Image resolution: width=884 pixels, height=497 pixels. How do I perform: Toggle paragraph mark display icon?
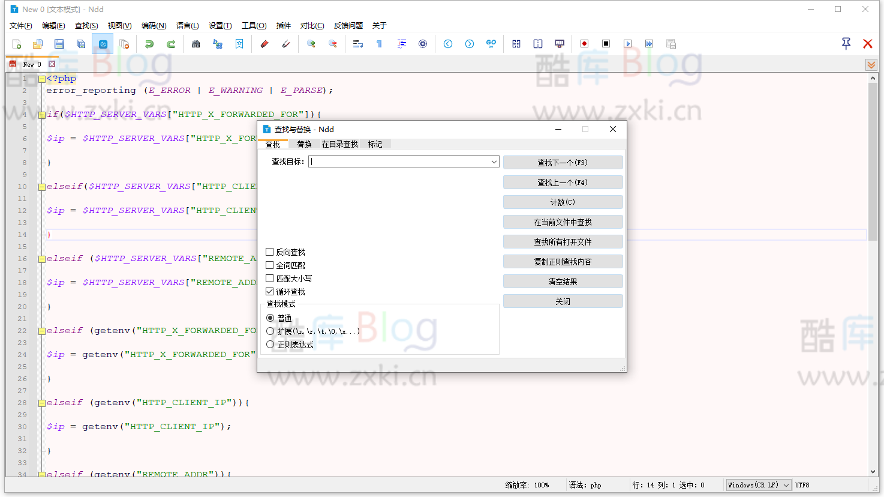[380, 43]
